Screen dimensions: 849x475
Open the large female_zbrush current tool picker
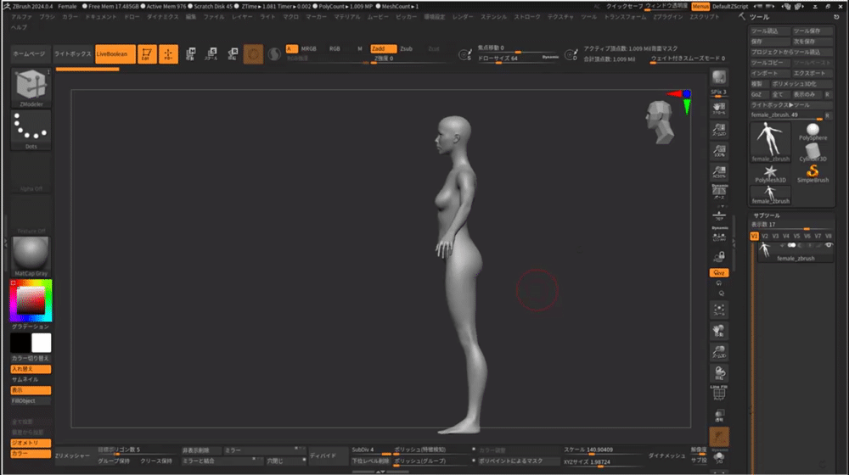(770, 142)
